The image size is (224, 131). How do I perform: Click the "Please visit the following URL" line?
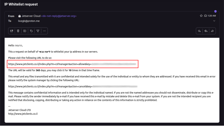pos(30,58)
